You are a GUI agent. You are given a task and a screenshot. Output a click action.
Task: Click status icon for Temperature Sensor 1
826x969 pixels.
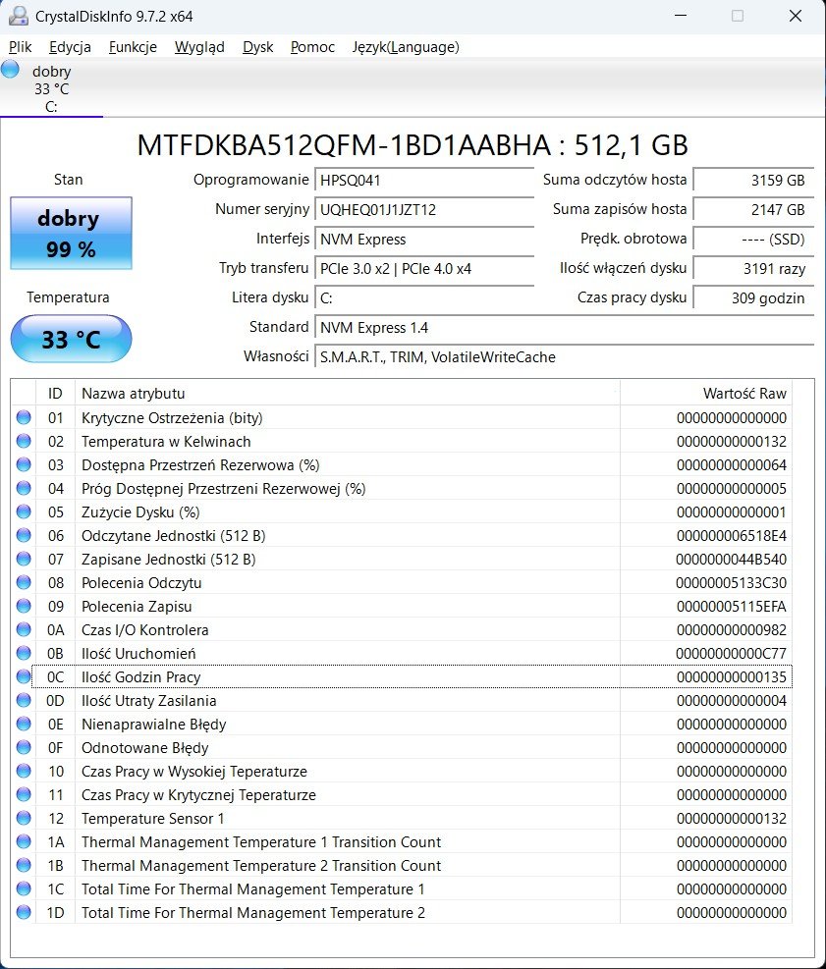24,818
